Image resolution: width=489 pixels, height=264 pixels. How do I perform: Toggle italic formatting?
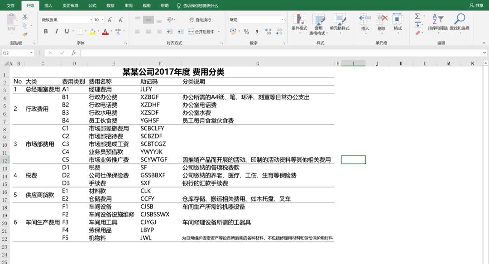[x=57, y=31]
